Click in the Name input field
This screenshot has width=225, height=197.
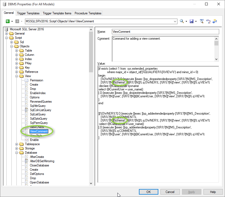coord(165,32)
